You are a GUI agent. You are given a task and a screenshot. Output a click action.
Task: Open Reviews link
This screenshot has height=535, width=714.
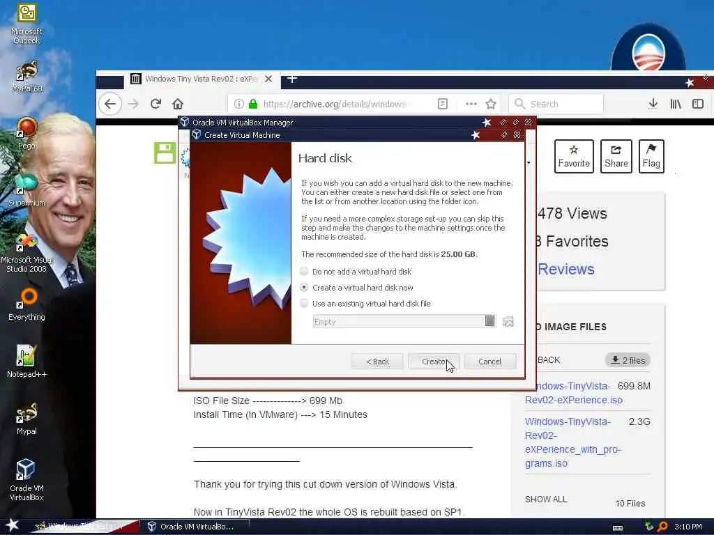pyautogui.click(x=566, y=269)
